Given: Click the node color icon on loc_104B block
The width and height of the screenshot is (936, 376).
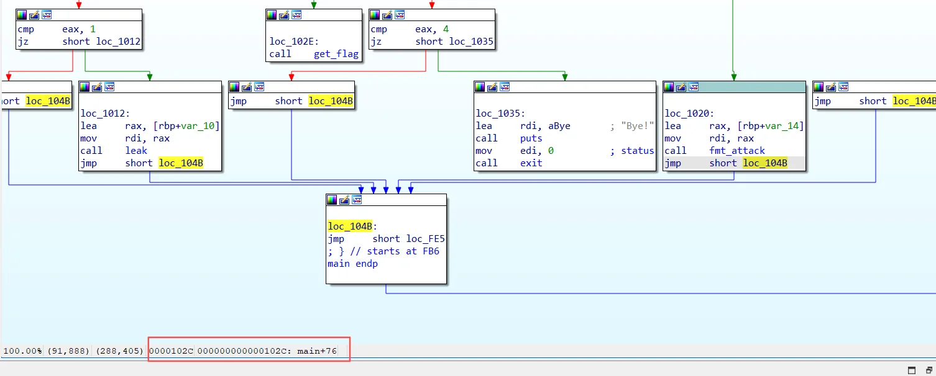Looking at the screenshot, I should tap(332, 200).
